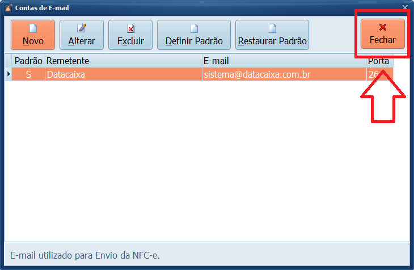
Task: Click the Novo button to add account
Action: 33,35
